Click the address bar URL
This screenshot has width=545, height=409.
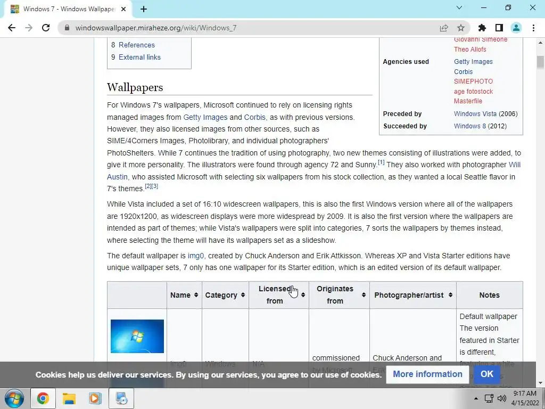(156, 28)
